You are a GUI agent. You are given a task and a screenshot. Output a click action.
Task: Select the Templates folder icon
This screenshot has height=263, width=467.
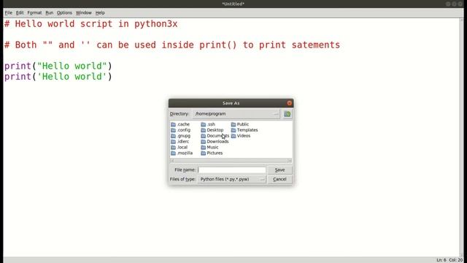click(233, 130)
